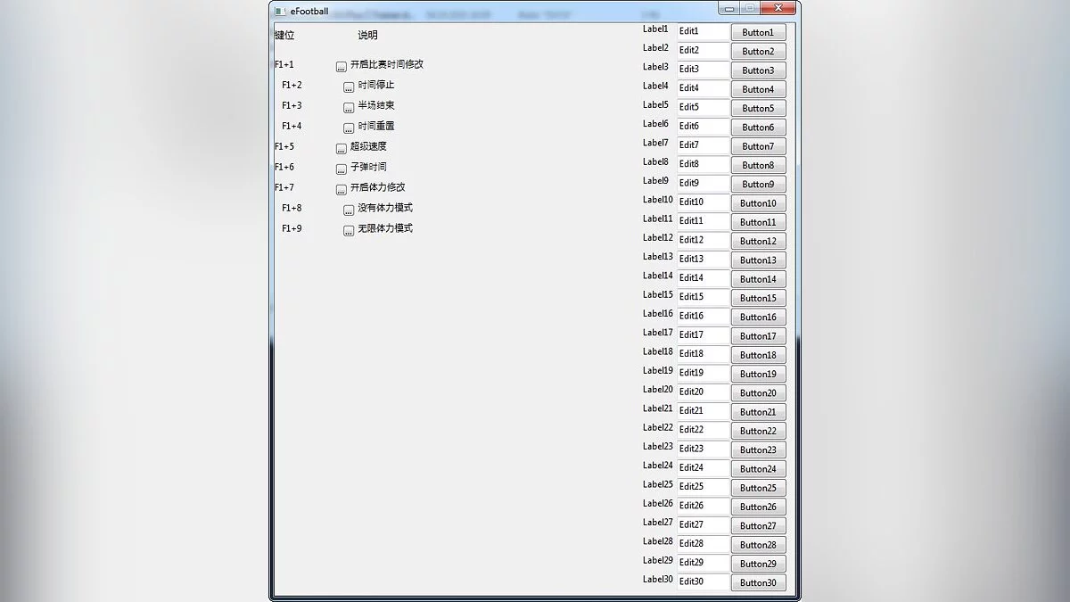This screenshot has width=1070, height=602.
Task: Hit Button22
Action: coord(759,431)
